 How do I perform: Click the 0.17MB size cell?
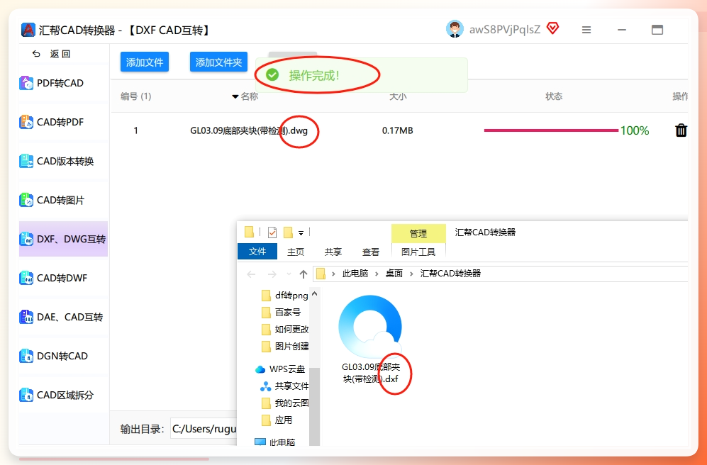click(398, 130)
